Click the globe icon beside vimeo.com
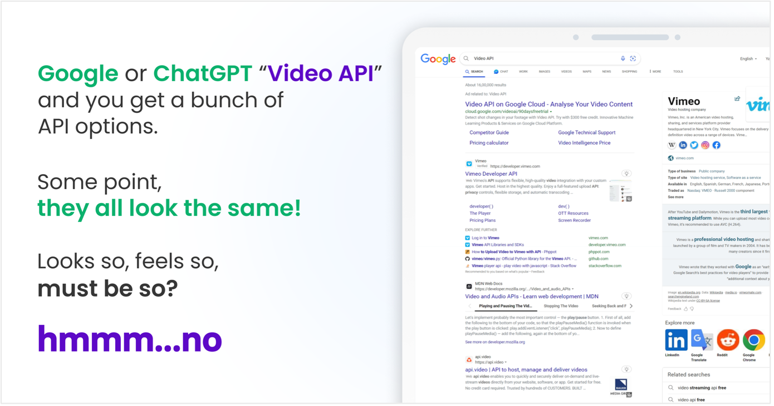This screenshot has width=774, height=406. [x=670, y=158]
